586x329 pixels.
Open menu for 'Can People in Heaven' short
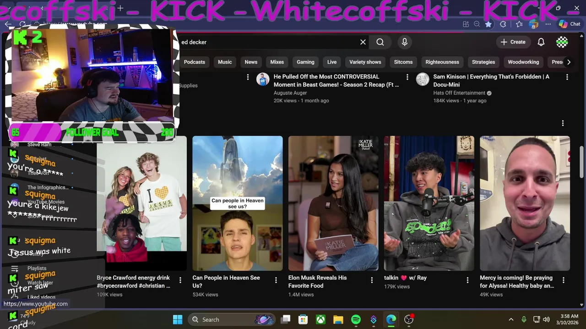pos(276,280)
